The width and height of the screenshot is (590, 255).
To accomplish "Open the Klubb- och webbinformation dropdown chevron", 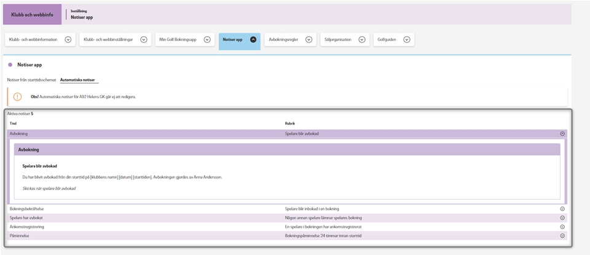I will 68,39.
